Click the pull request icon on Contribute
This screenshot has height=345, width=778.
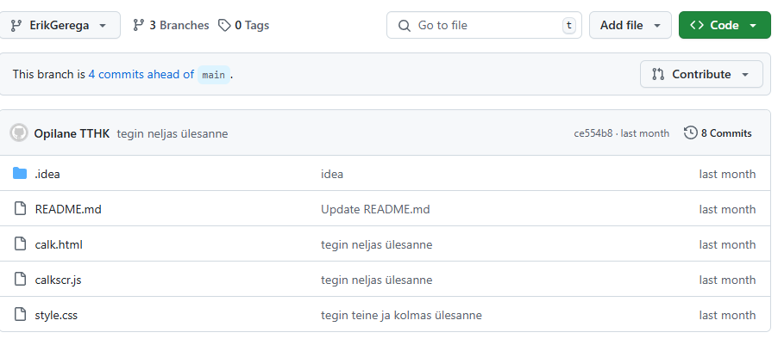coord(658,74)
